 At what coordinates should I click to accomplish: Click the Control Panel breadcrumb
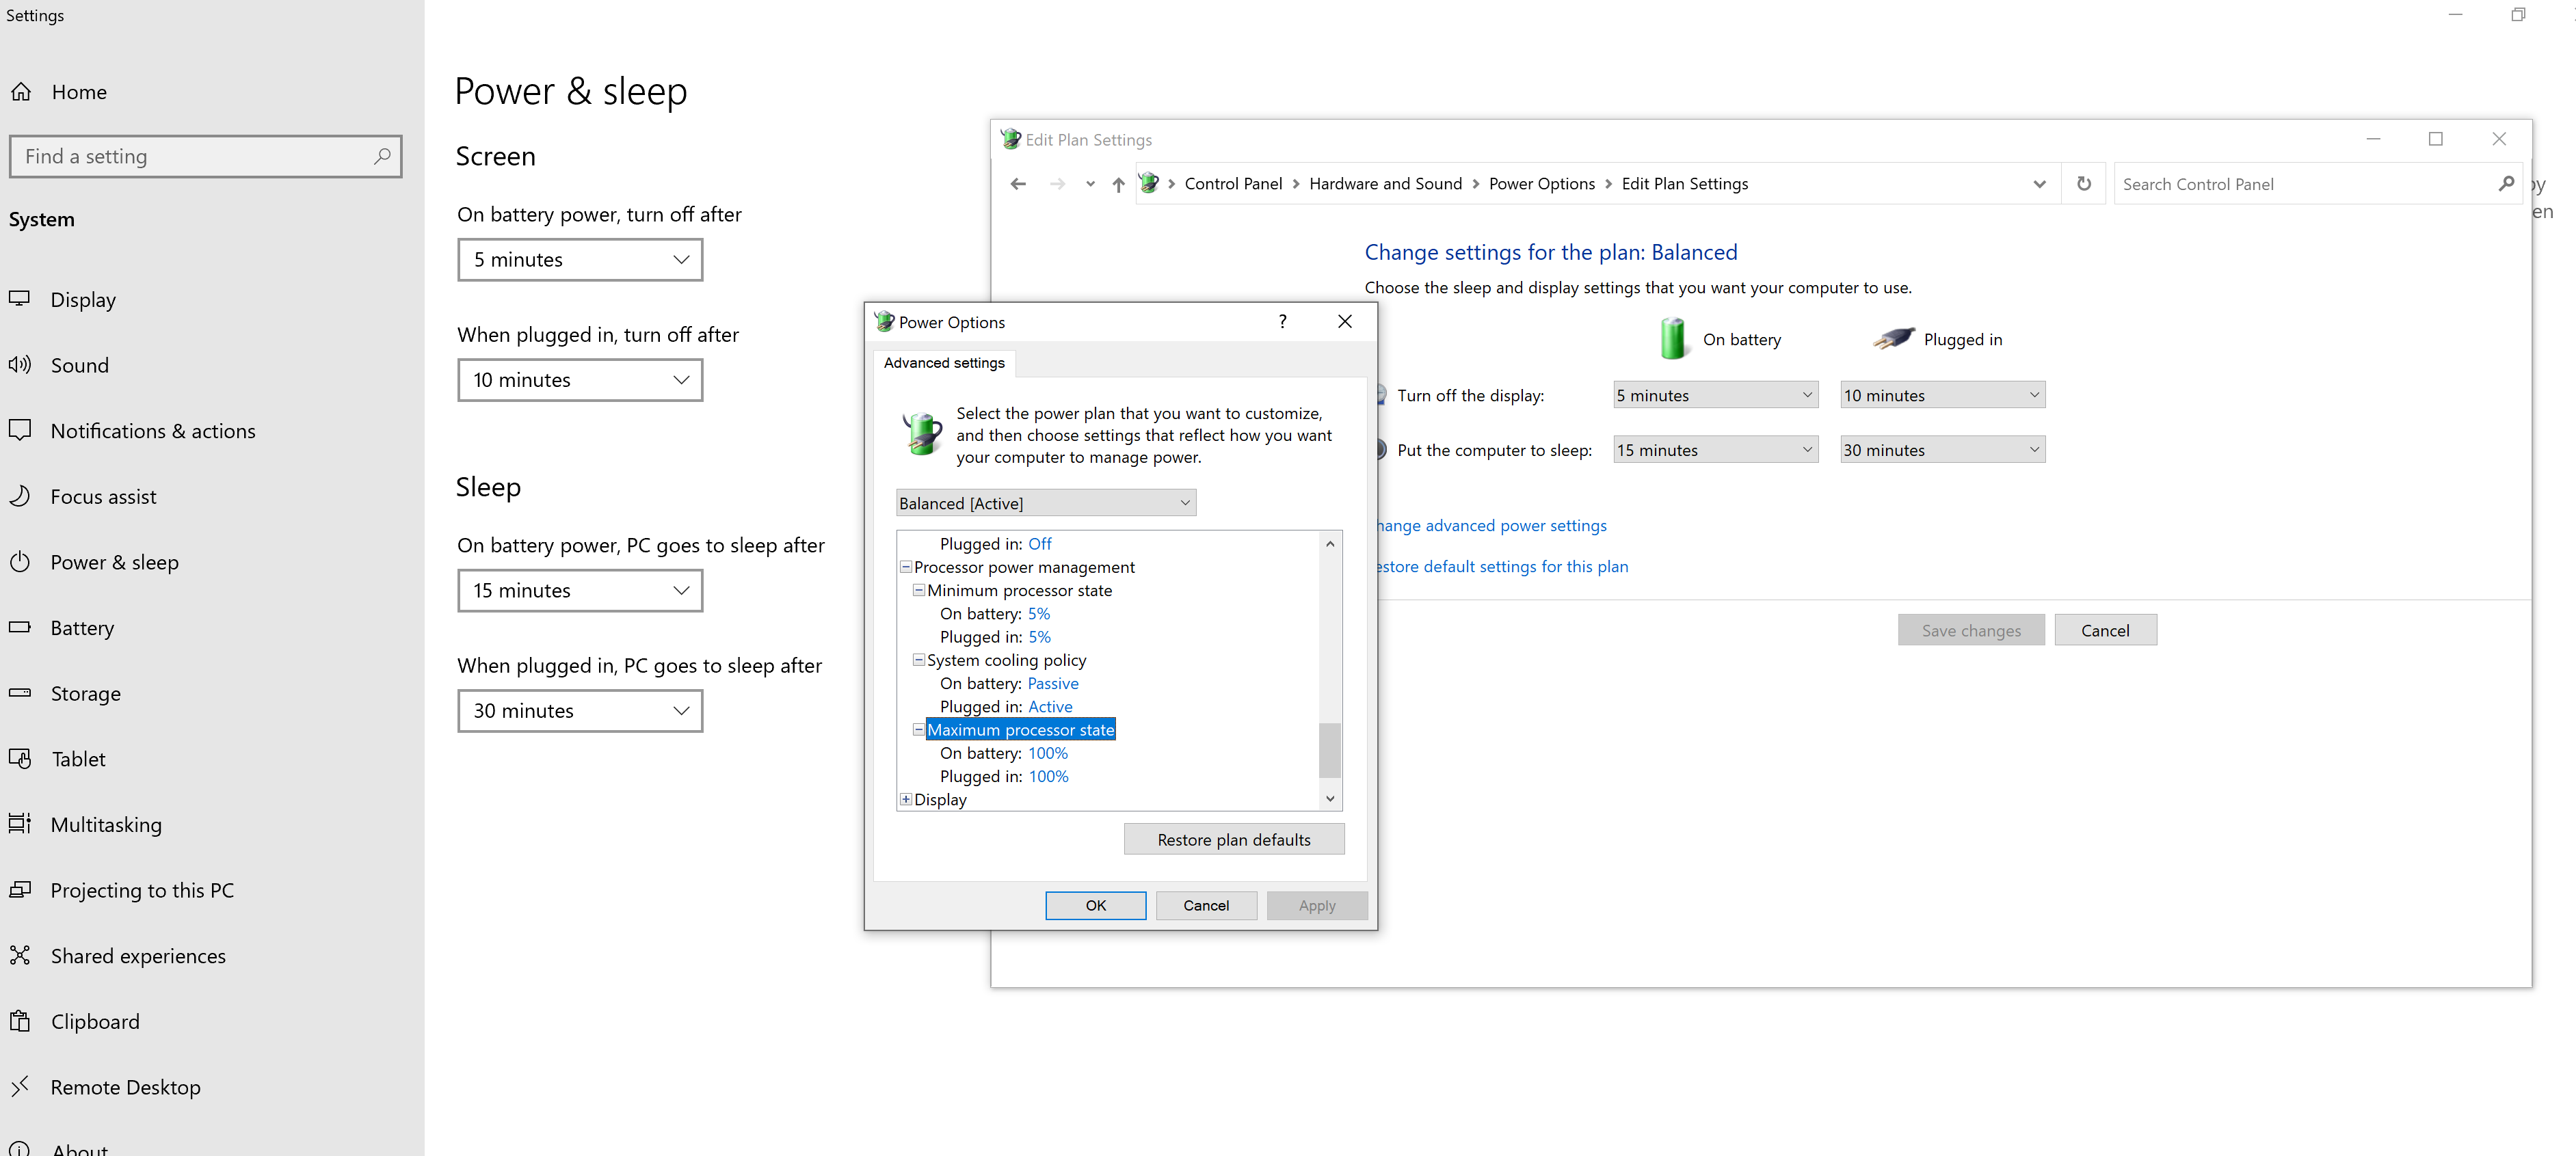(x=1233, y=184)
